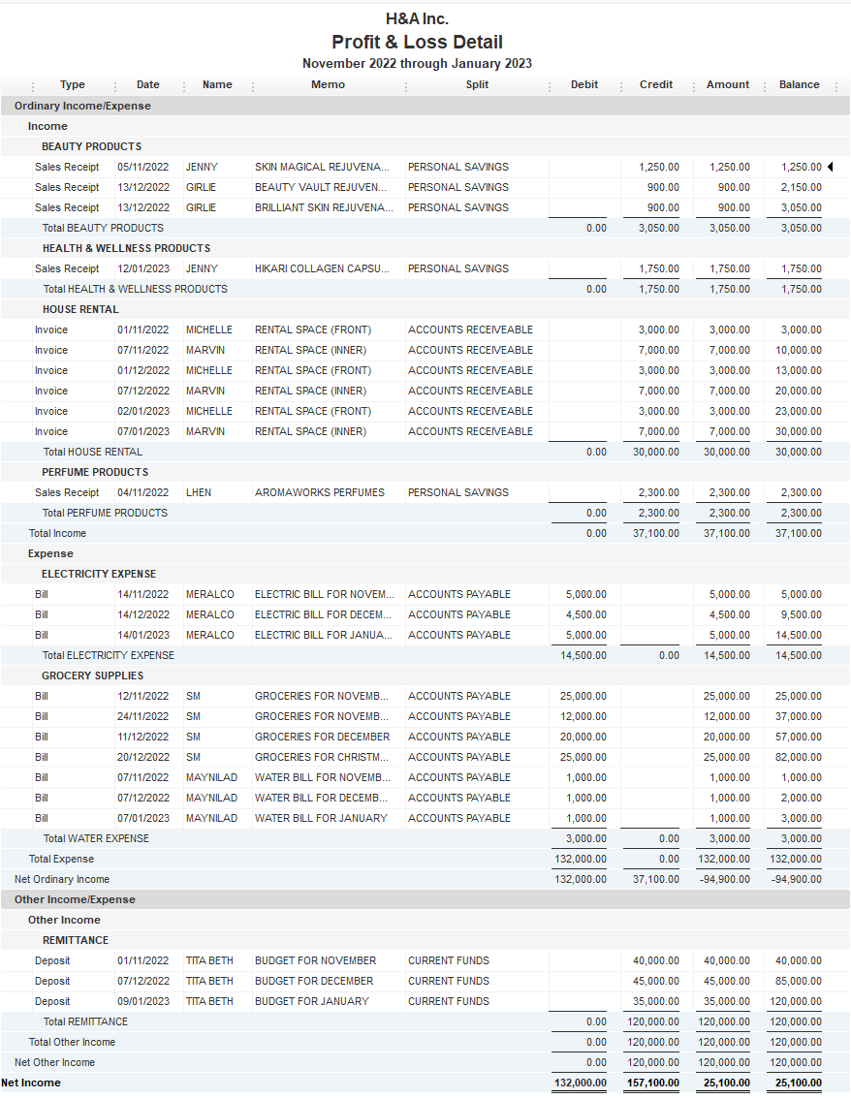Screen dimensions: 851x1099
Task: Open the ELECTRIC BILL FOR JANUA... bill memo
Action: tap(323, 635)
